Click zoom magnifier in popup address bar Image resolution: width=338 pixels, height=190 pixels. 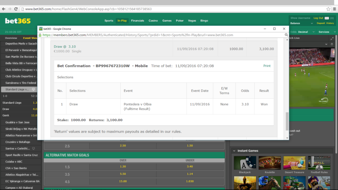coord(286,35)
